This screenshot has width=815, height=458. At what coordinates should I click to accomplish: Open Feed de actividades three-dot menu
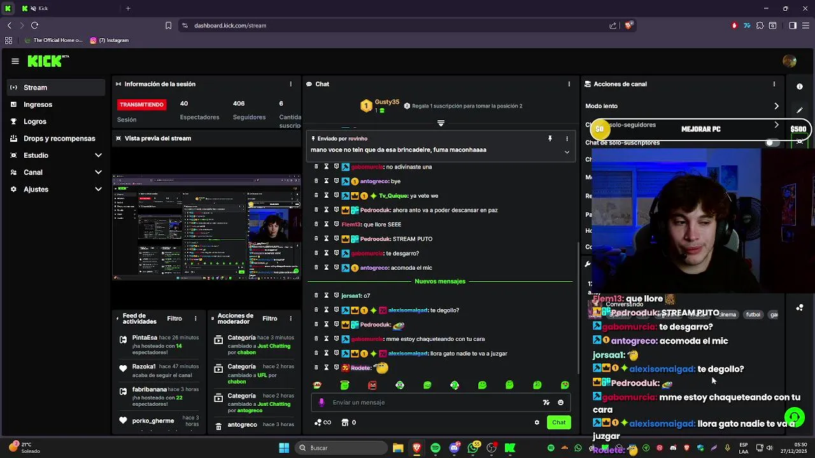(195, 319)
